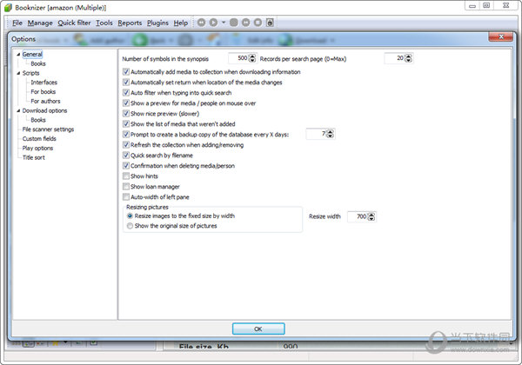Enable Auto-width of left pane
522x365 pixels.
126,196
